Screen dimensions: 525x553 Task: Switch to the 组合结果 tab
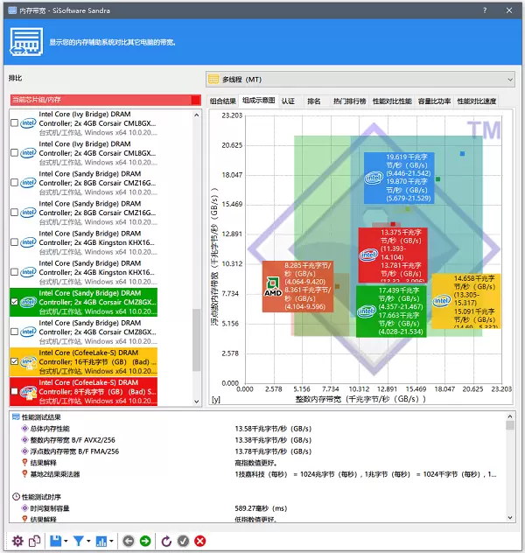coord(223,101)
